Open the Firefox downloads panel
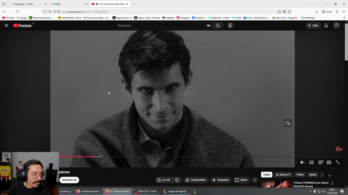348x195 pixels. 317,12
